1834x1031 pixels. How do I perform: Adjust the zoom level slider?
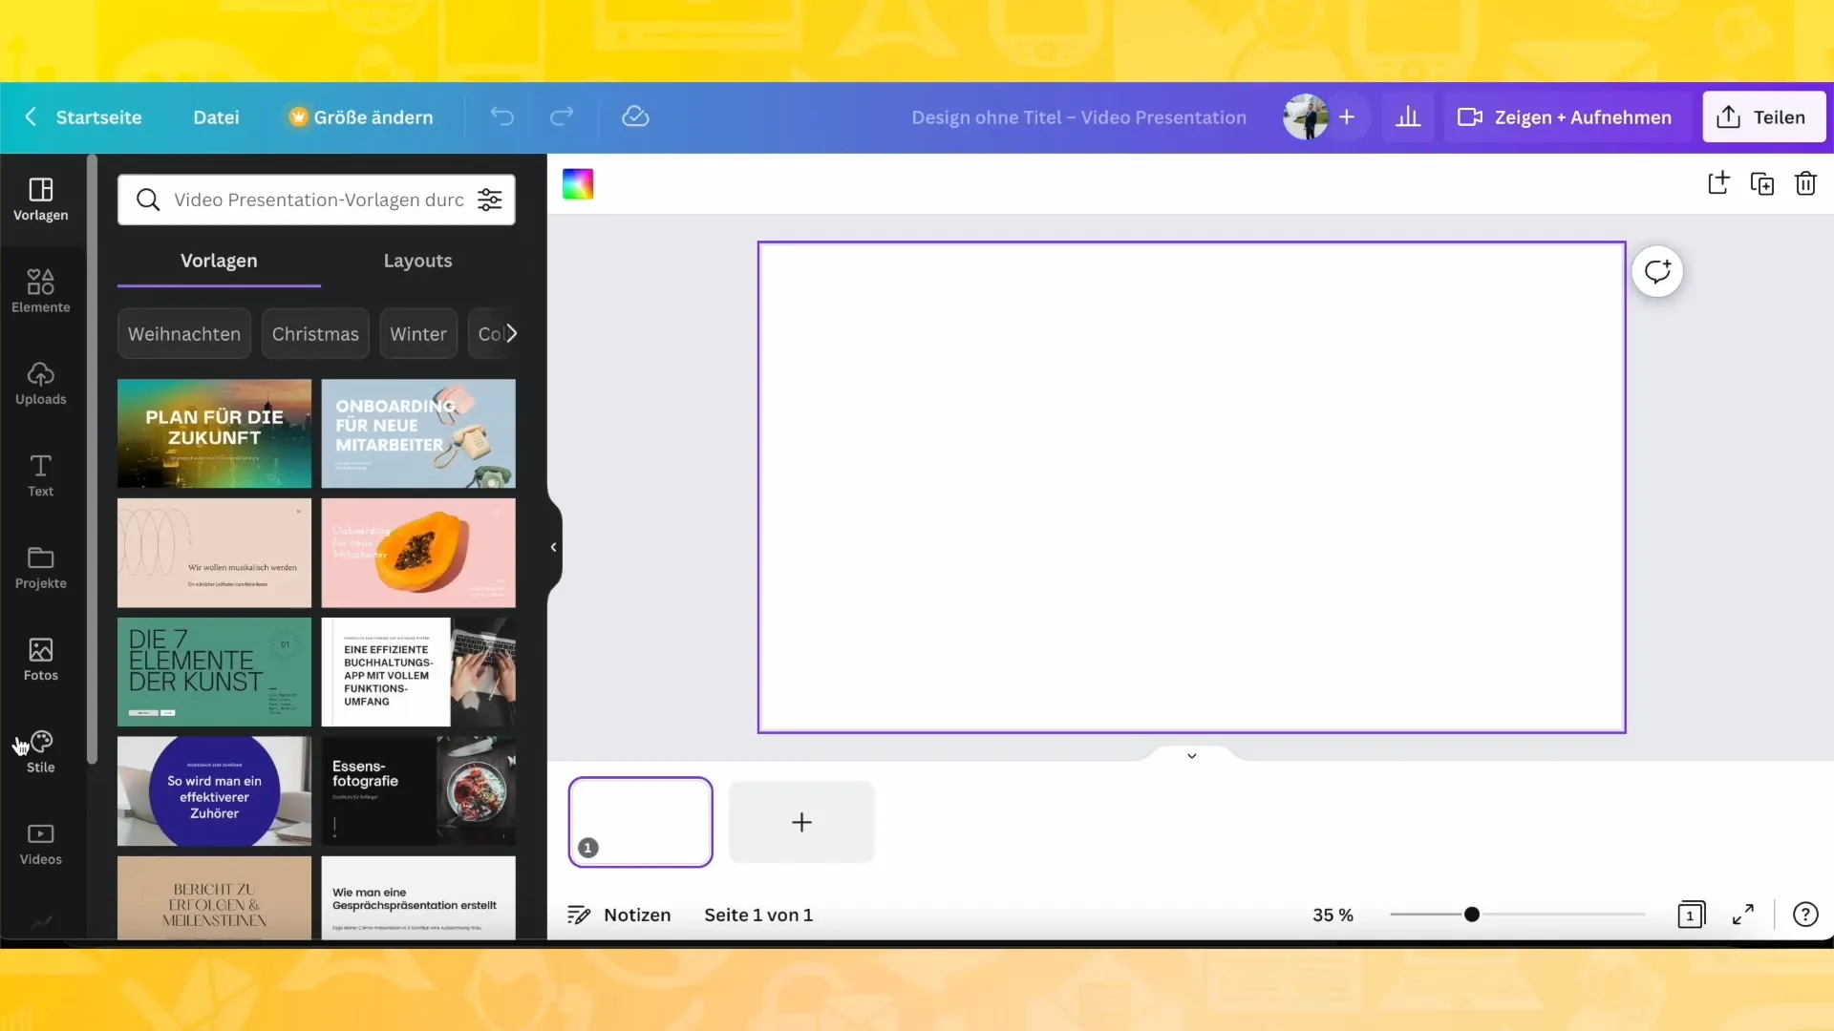tap(1471, 914)
